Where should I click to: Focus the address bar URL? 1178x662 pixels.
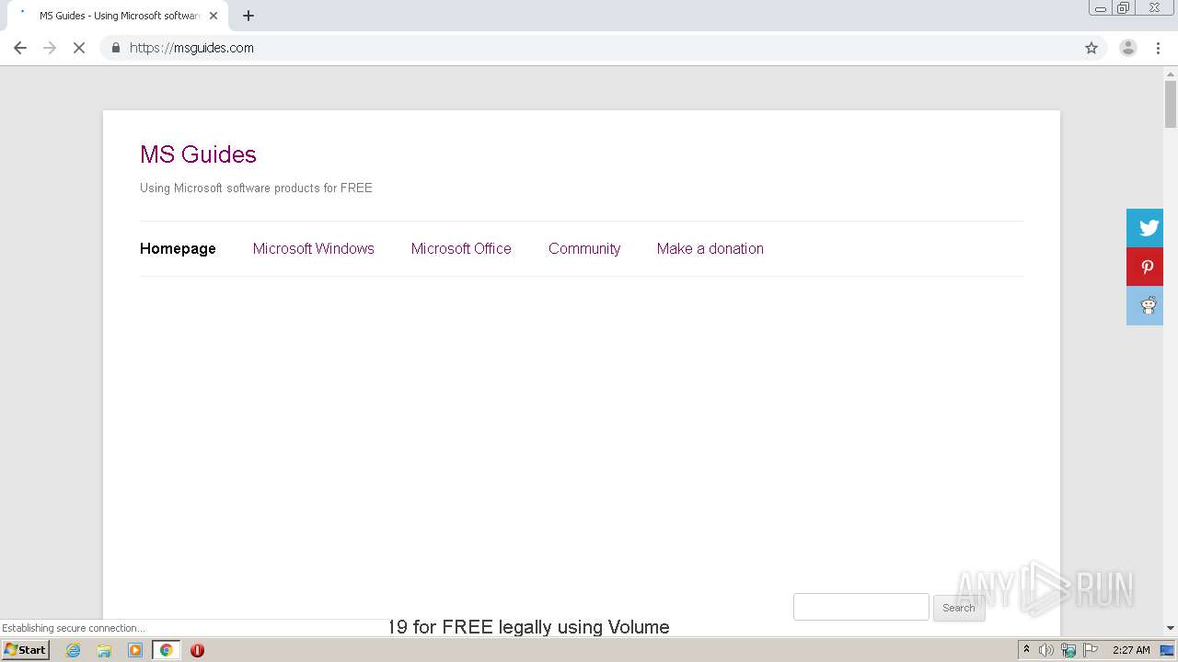(191, 48)
